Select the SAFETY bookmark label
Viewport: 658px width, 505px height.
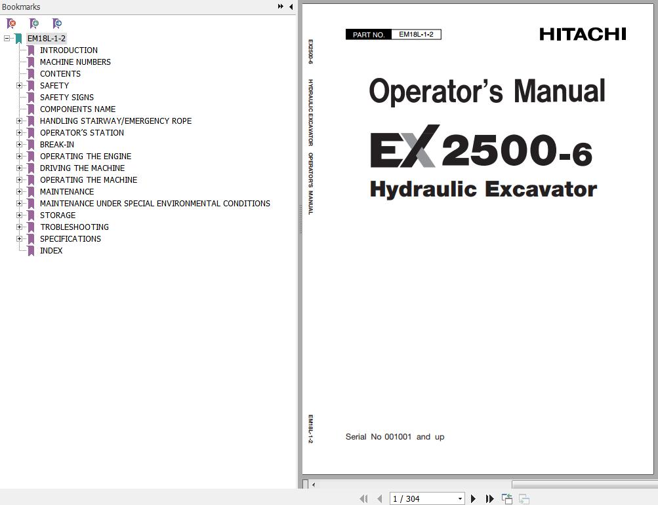(x=54, y=86)
